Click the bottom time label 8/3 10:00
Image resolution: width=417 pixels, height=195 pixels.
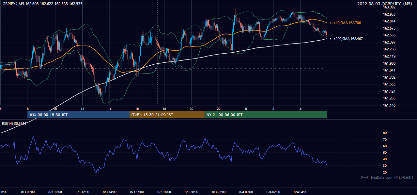point(55,192)
